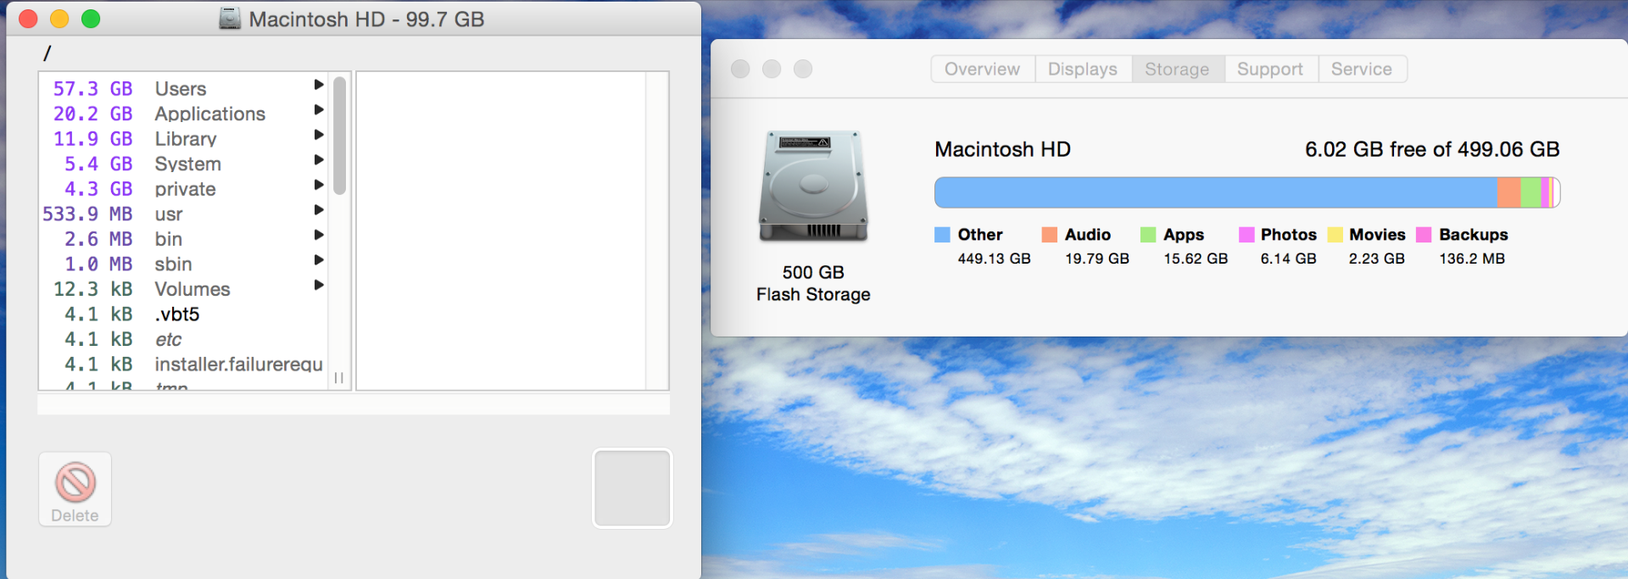This screenshot has width=1628, height=579.
Task: Open the Service tab
Action: tap(1362, 69)
